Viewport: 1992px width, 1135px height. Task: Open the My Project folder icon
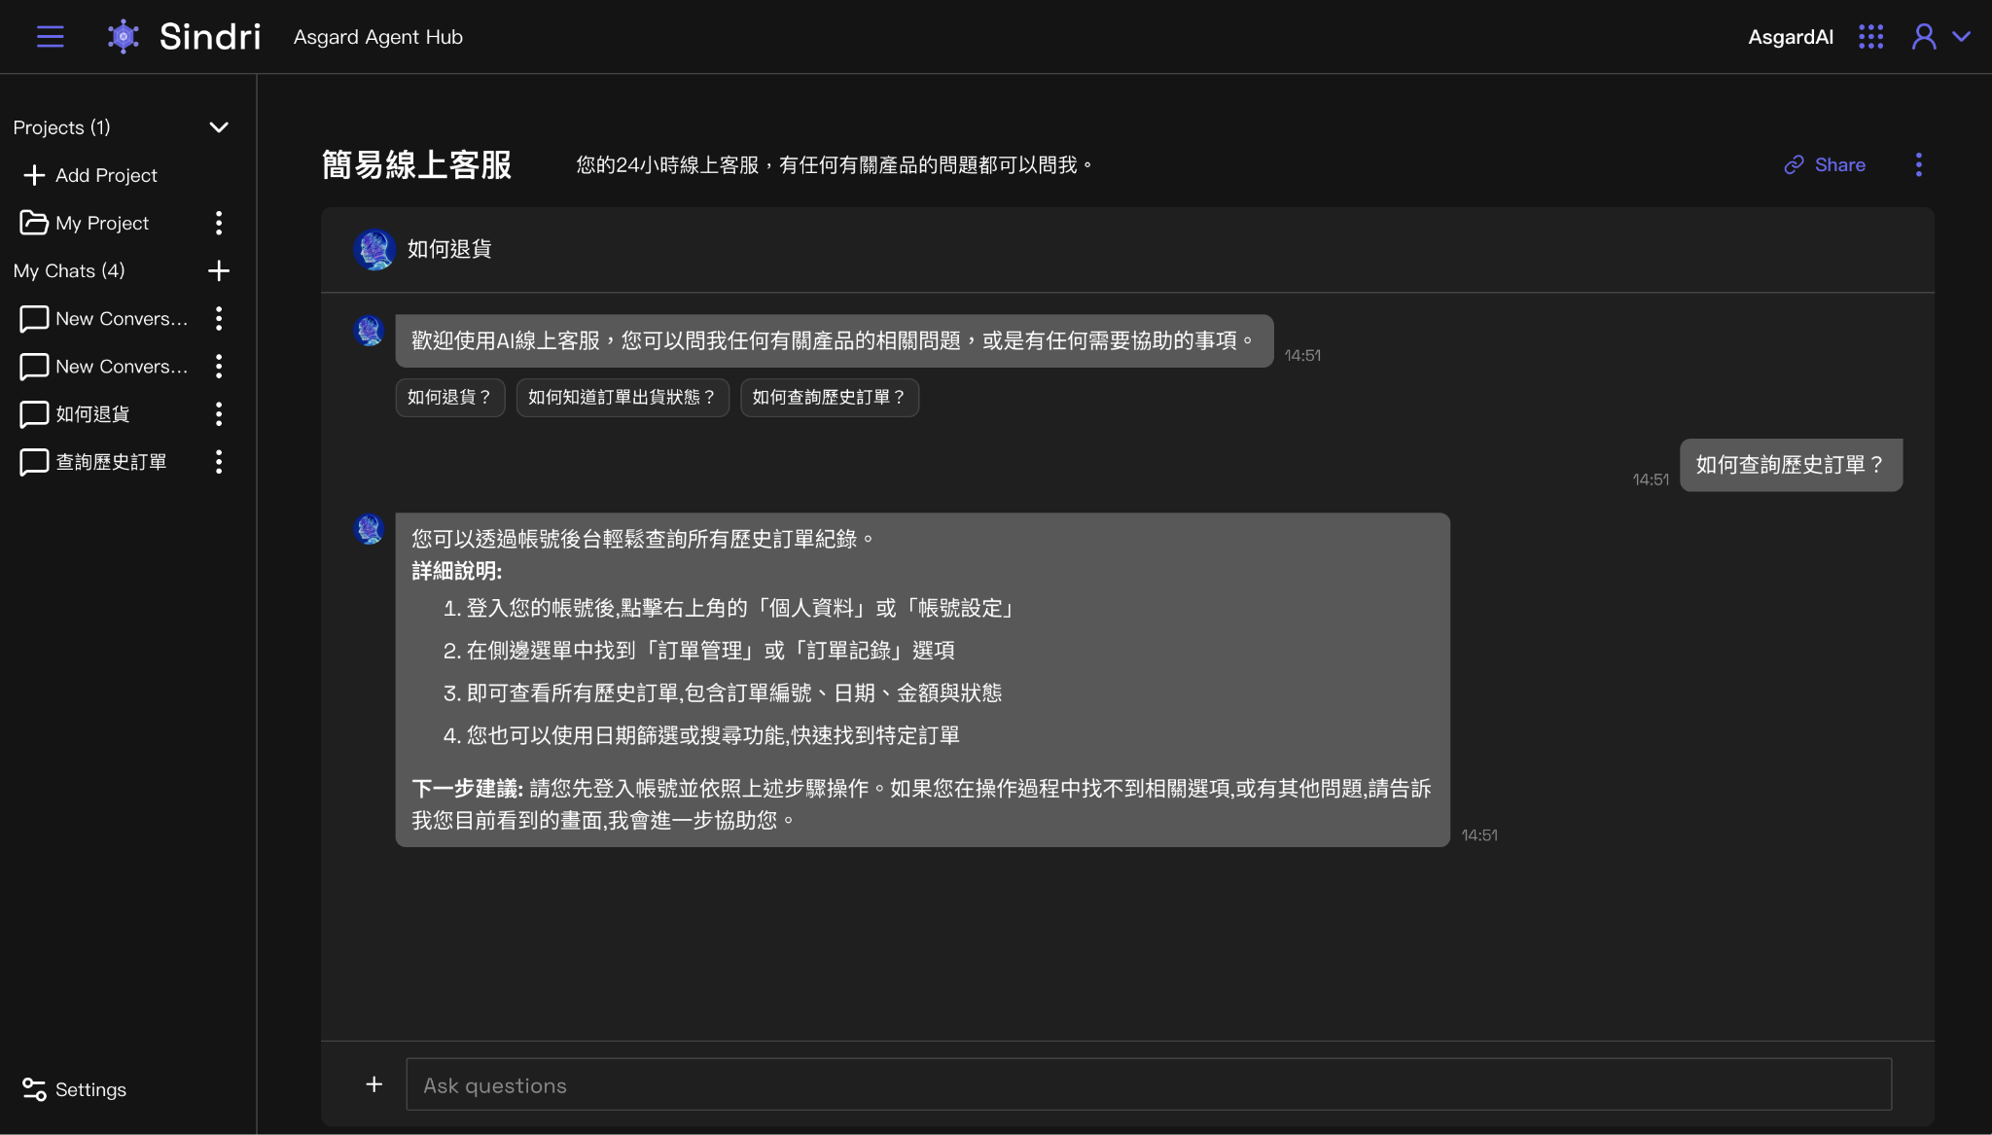point(34,223)
